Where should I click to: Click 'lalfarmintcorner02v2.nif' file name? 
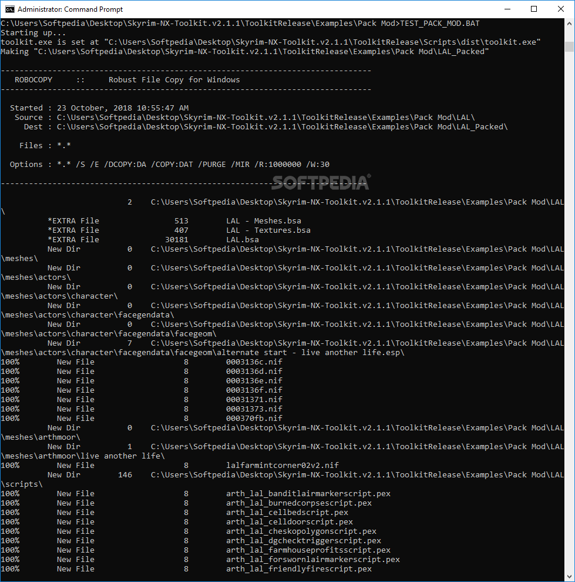tap(282, 466)
